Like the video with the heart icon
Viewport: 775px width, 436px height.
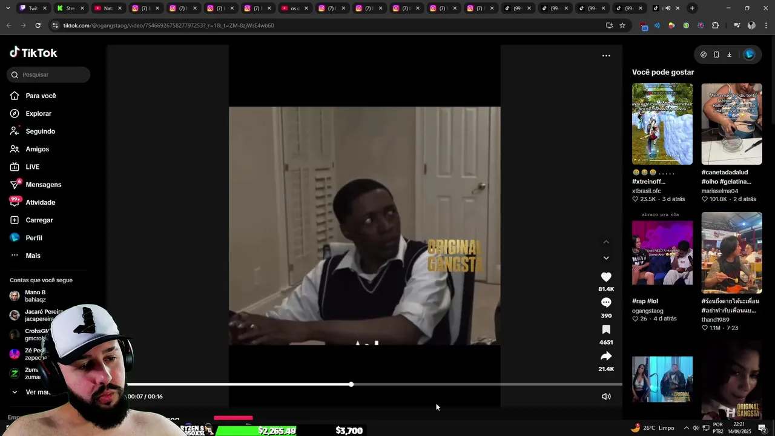click(606, 277)
